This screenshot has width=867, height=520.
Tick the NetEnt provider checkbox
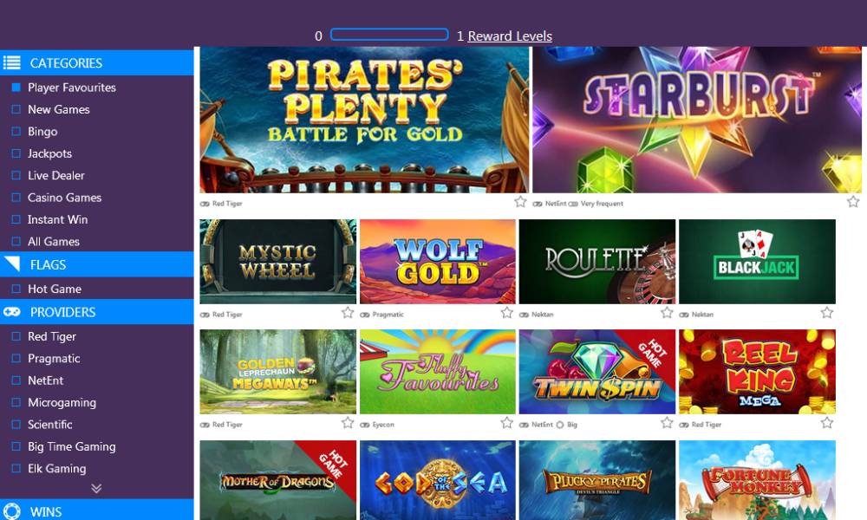coord(16,380)
